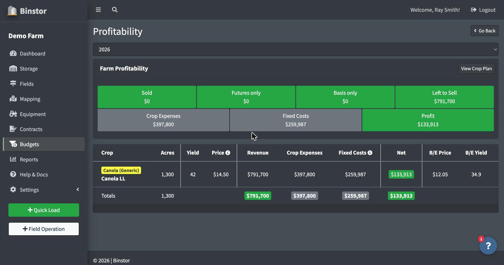Click the Futures only tile
Viewport: 504px width, 265px height.
coord(246,97)
